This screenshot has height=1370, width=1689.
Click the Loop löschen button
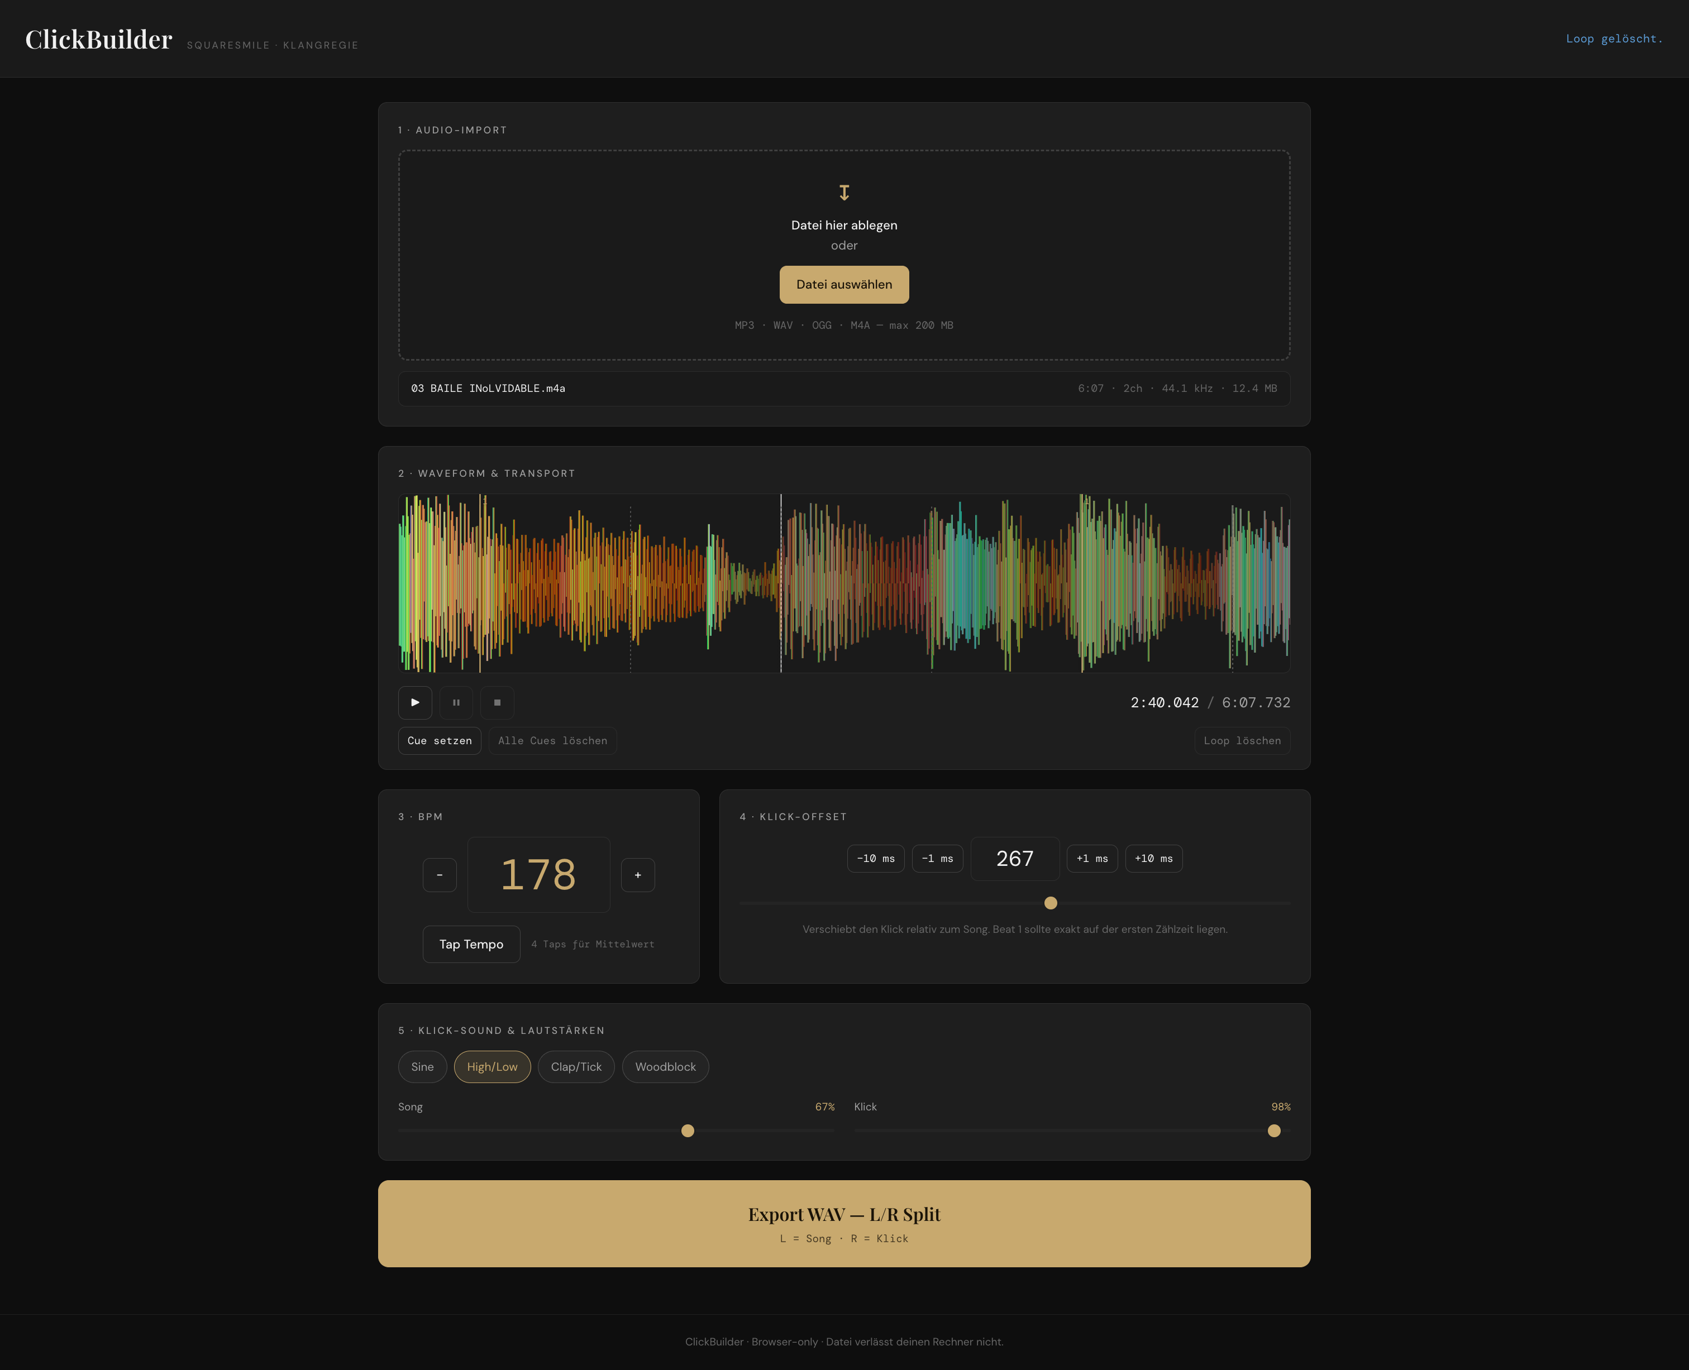[x=1242, y=740]
